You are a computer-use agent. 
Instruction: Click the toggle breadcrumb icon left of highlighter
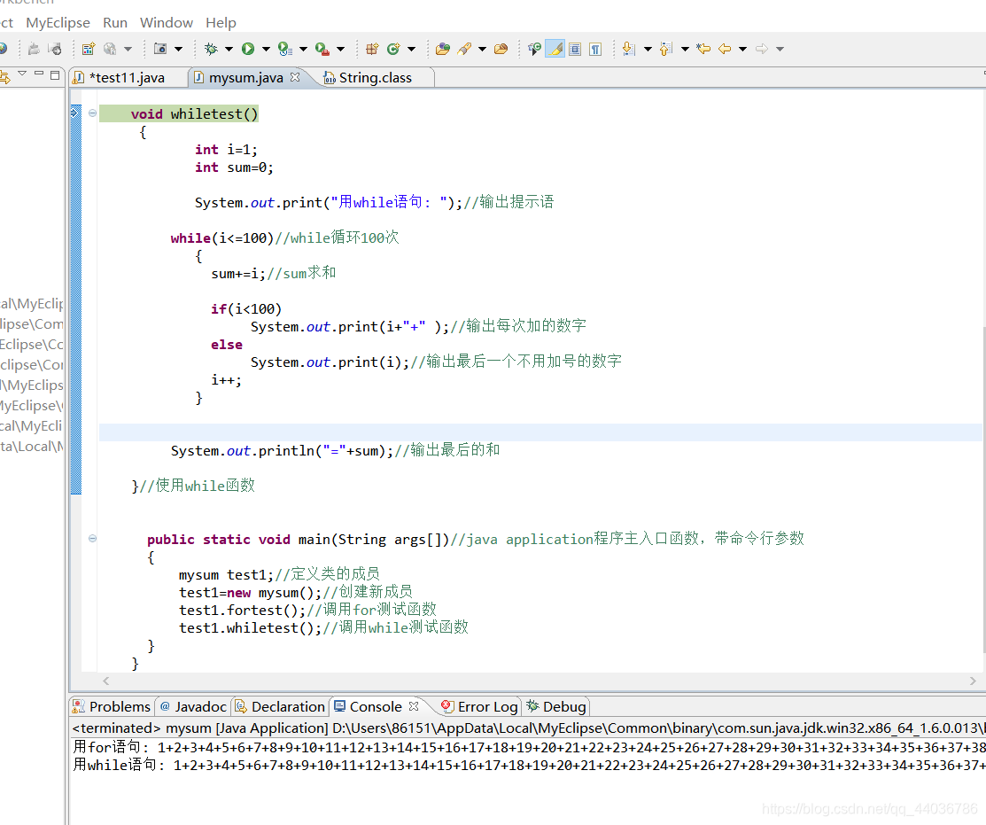tap(534, 49)
